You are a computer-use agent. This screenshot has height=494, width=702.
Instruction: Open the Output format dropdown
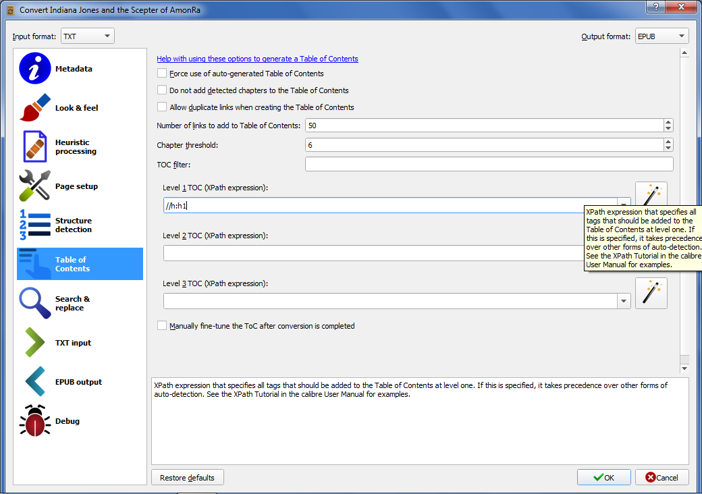coord(661,36)
